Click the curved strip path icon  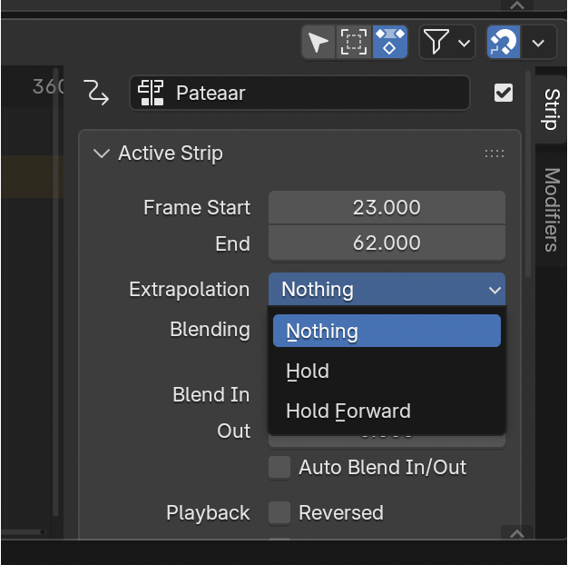click(x=96, y=93)
